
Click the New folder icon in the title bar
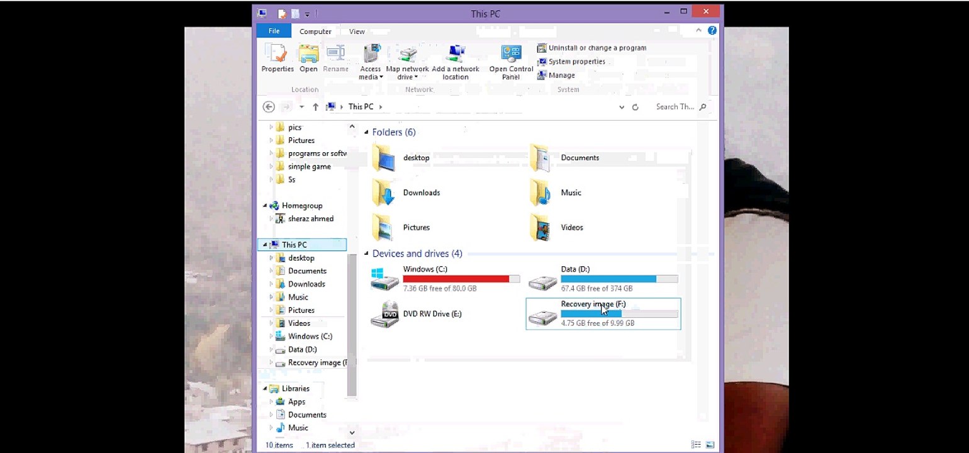pyautogui.click(x=294, y=13)
